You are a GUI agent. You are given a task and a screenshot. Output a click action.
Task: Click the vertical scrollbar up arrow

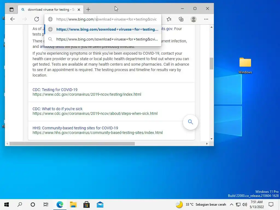pyautogui.click(x=211, y=27)
